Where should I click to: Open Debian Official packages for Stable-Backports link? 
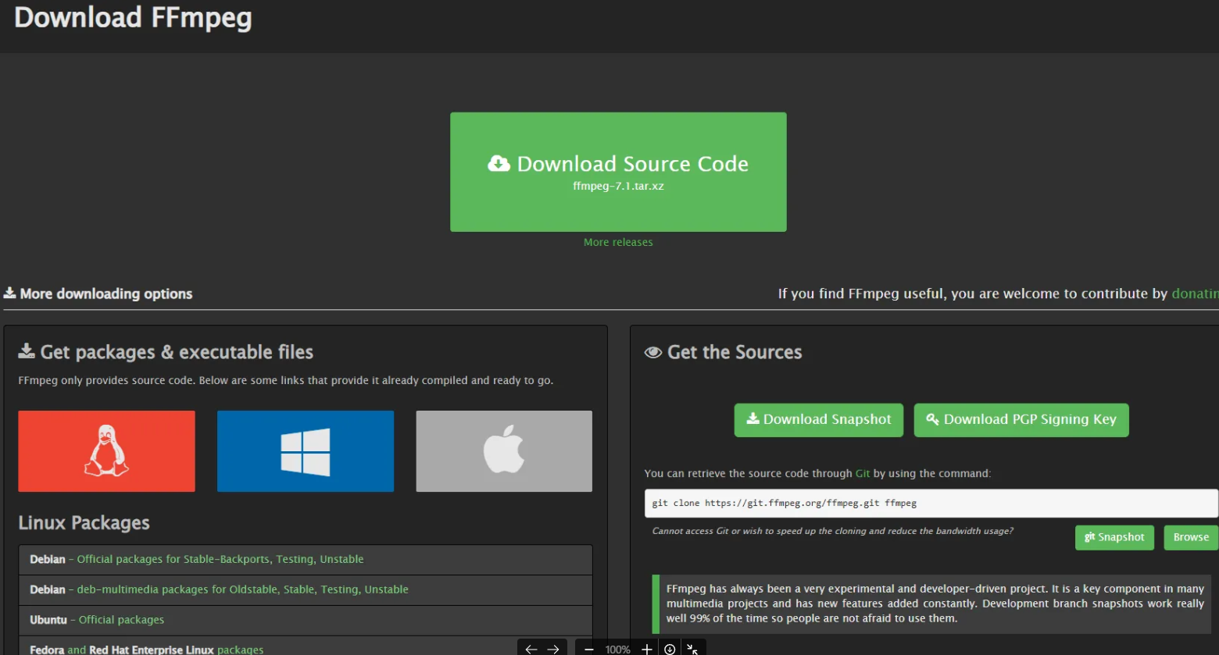(x=220, y=559)
